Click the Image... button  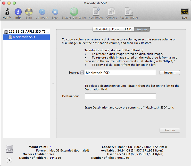(170, 73)
